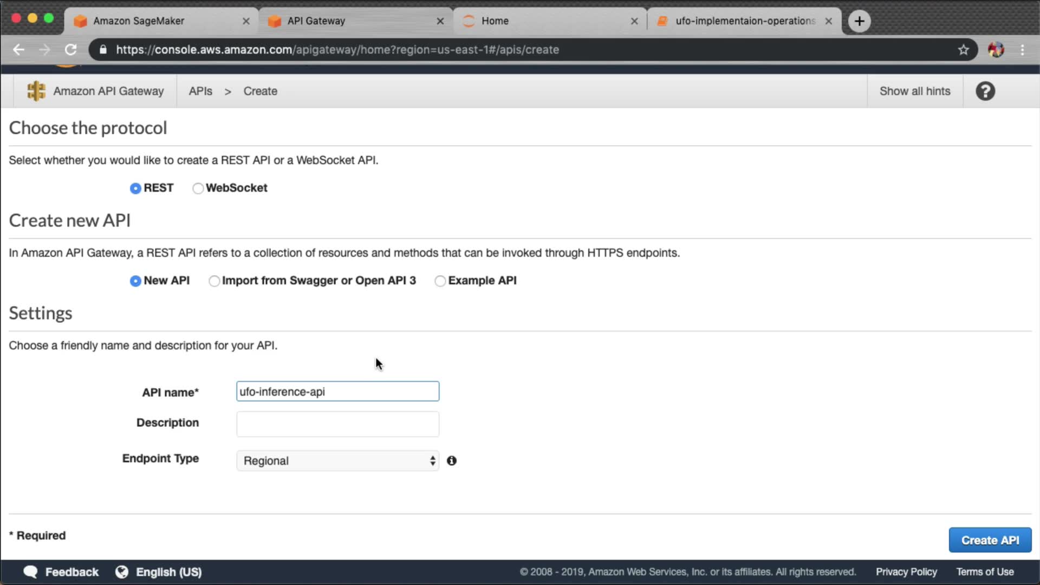Image resolution: width=1040 pixels, height=585 pixels.
Task: Switch to the ufo-implementaion-operations tab
Action: coord(745,21)
